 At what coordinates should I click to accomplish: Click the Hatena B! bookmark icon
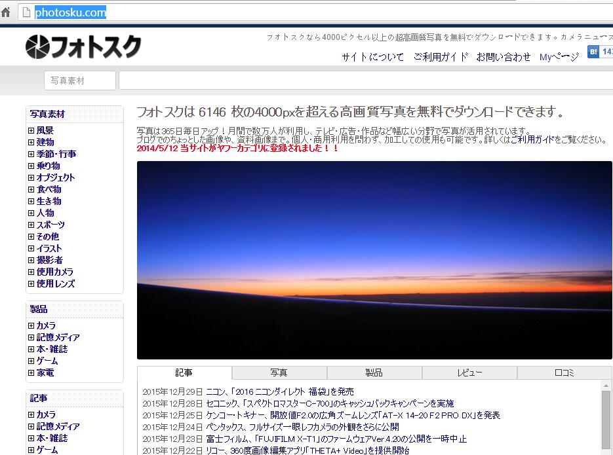[593, 52]
